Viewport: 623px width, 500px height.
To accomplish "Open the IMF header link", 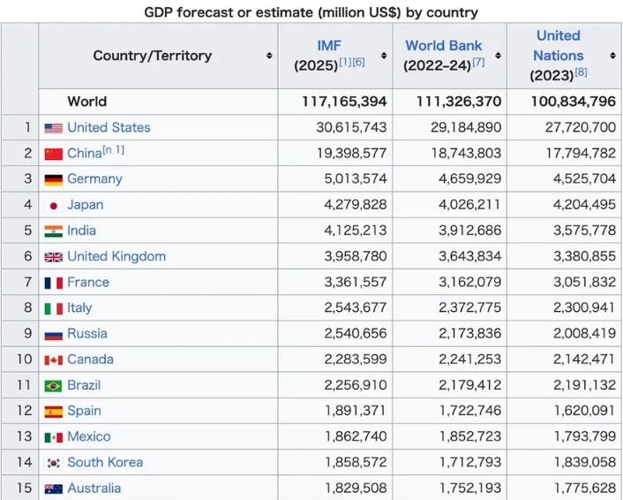I will coord(329,45).
